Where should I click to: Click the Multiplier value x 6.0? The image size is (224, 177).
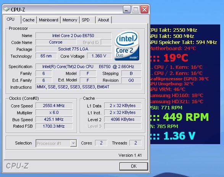(x=54, y=112)
